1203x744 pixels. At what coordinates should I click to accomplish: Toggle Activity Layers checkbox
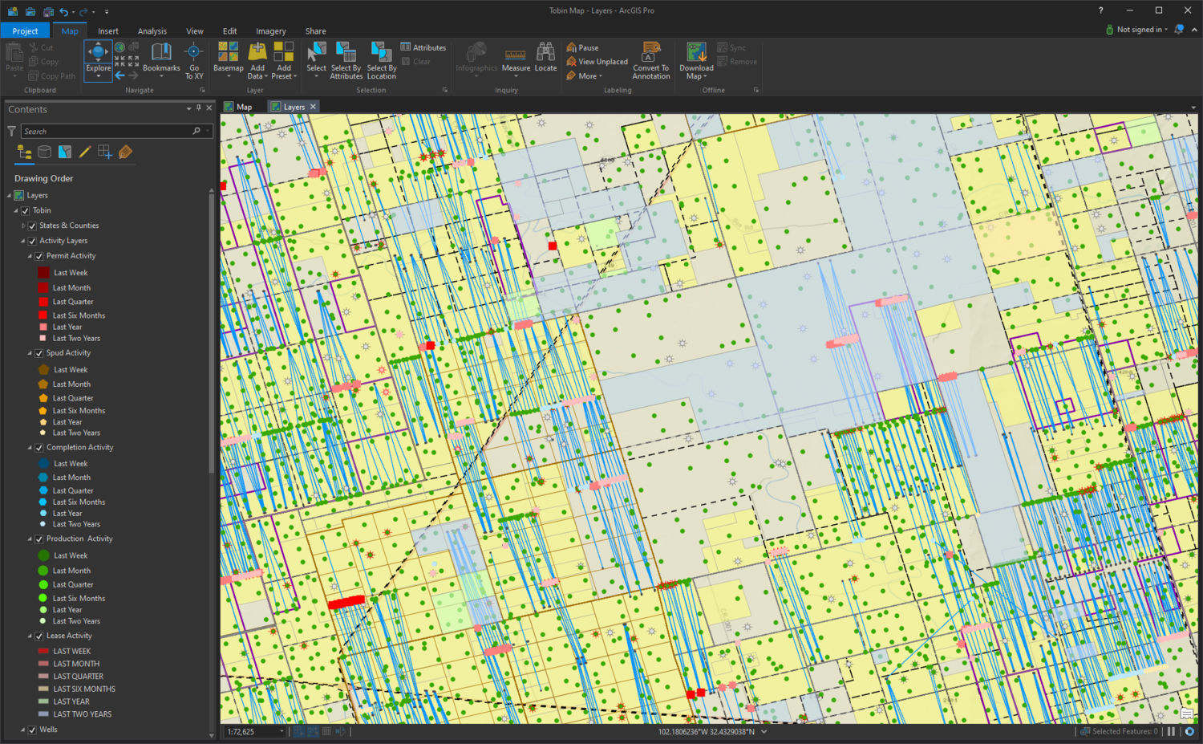pyautogui.click(x=32, y=241)
